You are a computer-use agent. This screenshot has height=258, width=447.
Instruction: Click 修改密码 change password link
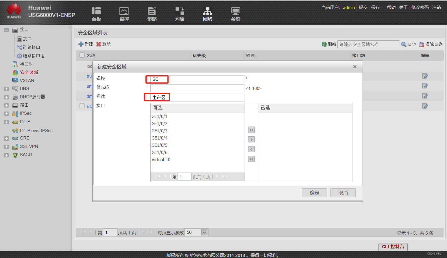[x=420, y=7]
